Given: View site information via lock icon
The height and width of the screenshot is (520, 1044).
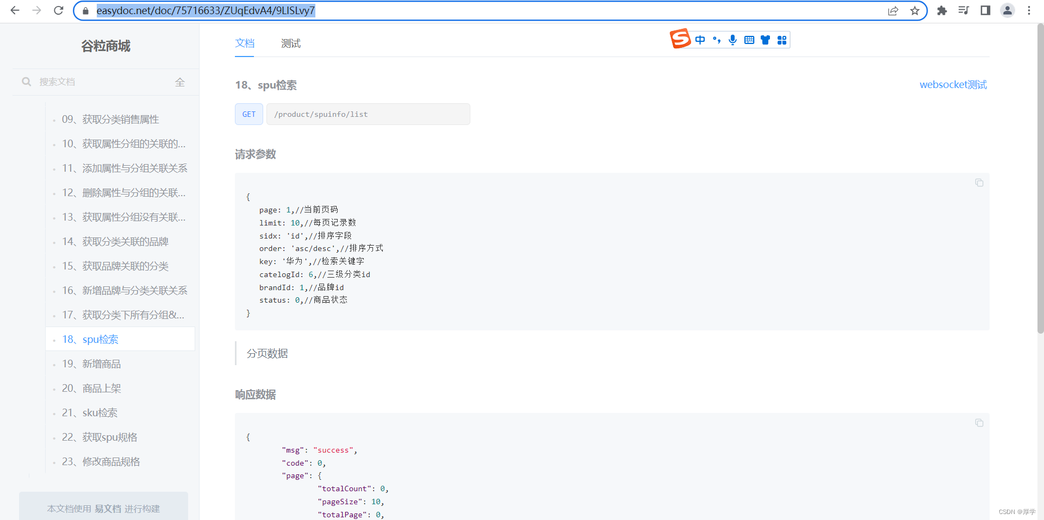Looking at the screenshot, I should click(85, 10).
